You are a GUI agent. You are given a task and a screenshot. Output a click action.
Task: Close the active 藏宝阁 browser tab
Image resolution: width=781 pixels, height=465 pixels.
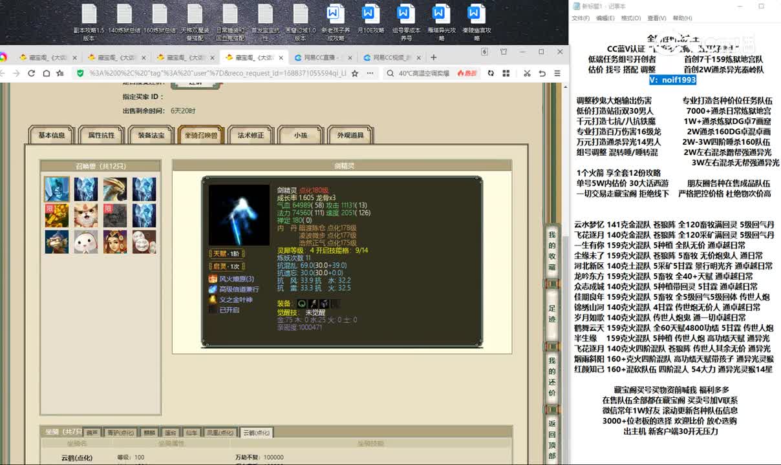(281, 57)
